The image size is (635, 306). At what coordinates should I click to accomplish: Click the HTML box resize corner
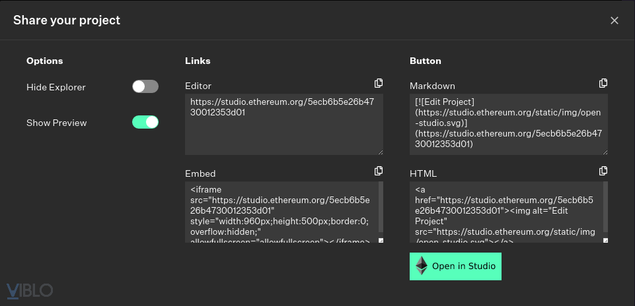point(605,240)
